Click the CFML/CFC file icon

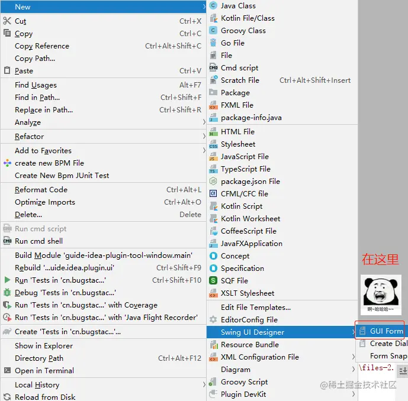[213, 193]
